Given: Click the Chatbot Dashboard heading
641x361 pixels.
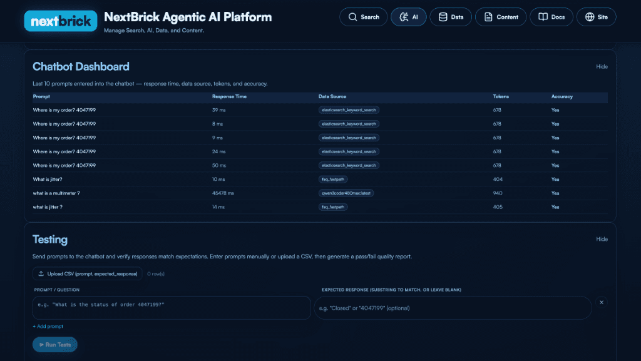Looking at the screenshot, I should 81,66.
